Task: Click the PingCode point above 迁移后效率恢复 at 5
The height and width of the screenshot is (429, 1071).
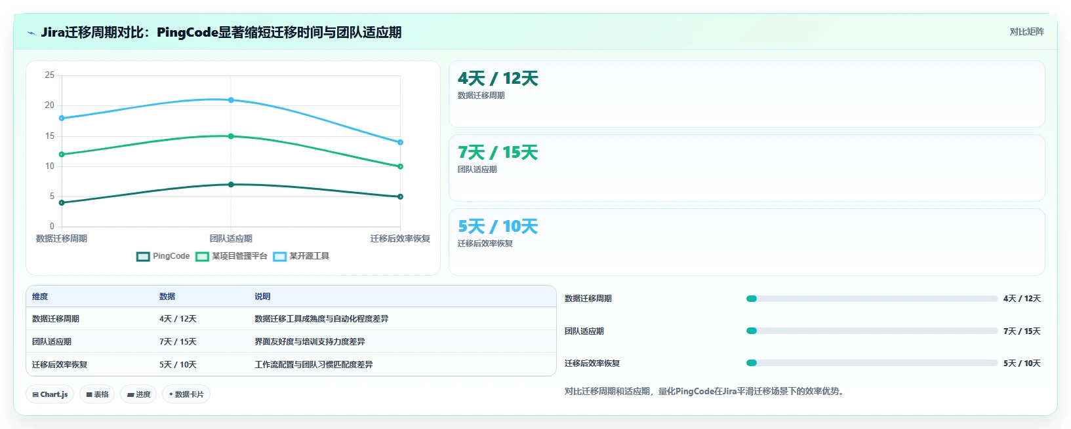Action: tap(400, 196)
